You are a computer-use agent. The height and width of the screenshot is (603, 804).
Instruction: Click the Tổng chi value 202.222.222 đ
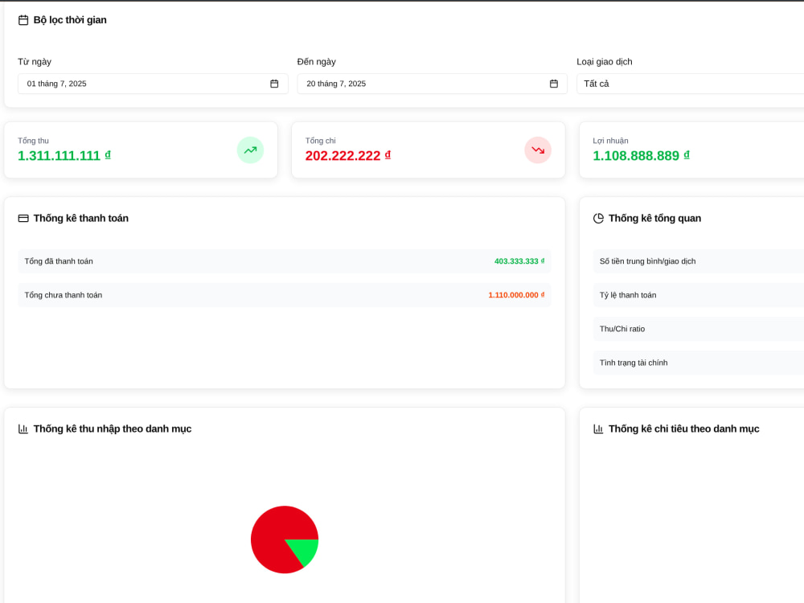point(347,155)
